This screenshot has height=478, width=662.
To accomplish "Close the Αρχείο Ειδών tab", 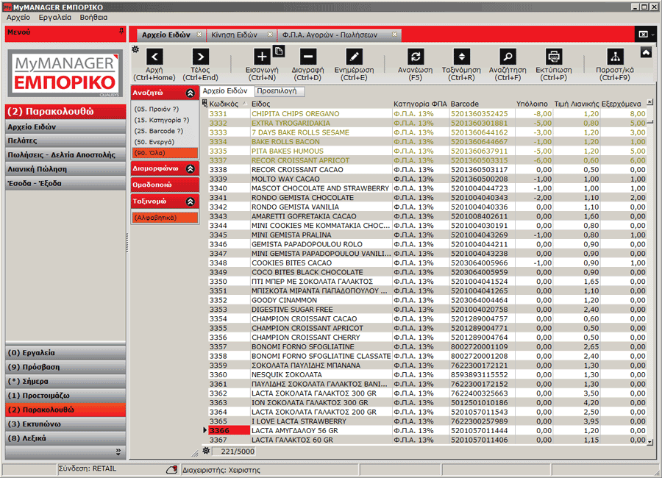I will tap(199, 35).
